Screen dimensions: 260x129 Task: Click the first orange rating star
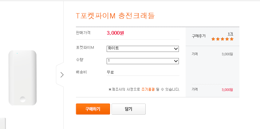(213, 39)
